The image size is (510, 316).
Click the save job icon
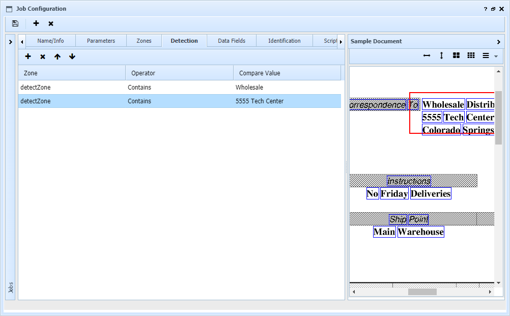tap(15, 23)
